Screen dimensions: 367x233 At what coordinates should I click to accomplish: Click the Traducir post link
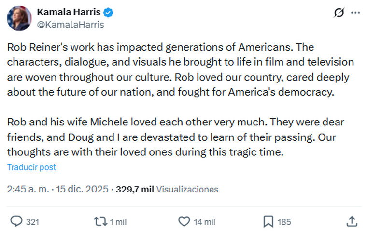click(x=31, y=167)
